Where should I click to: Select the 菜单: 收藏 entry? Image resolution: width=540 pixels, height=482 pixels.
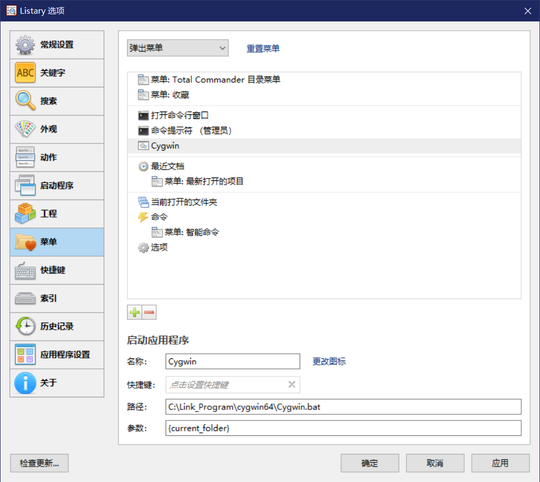(170, 95)
